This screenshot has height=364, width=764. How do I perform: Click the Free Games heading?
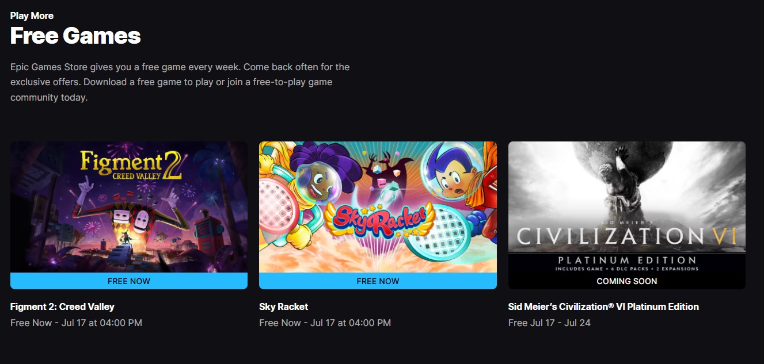75,36
